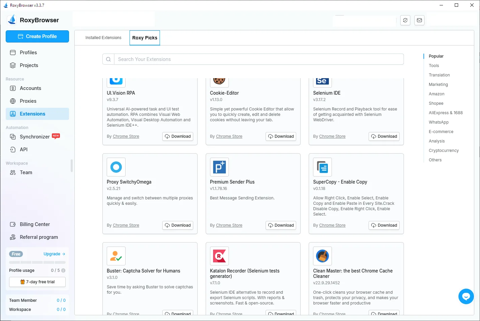Open Chrome Store link for SuperCopy
Screen dimensions: 480x321
[332, 225]
